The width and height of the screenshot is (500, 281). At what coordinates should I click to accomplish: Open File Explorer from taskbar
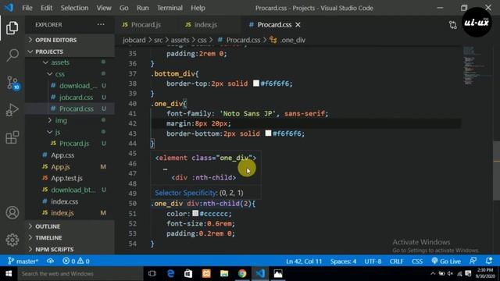224,274
